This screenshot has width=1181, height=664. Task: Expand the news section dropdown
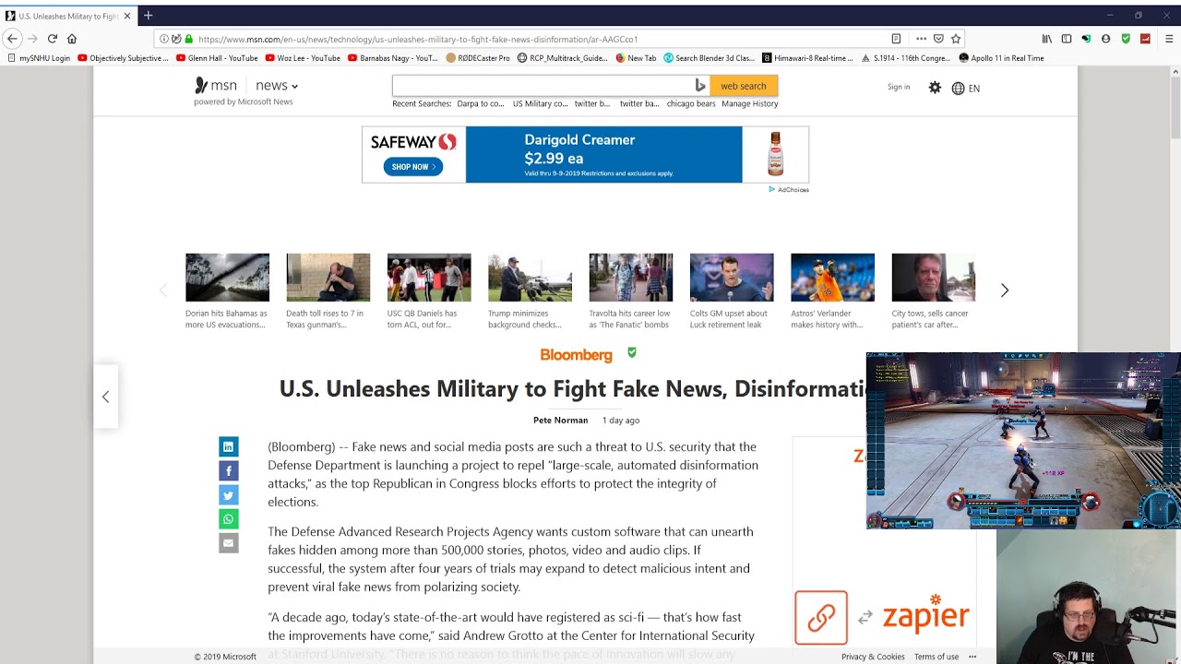(277, 86)
